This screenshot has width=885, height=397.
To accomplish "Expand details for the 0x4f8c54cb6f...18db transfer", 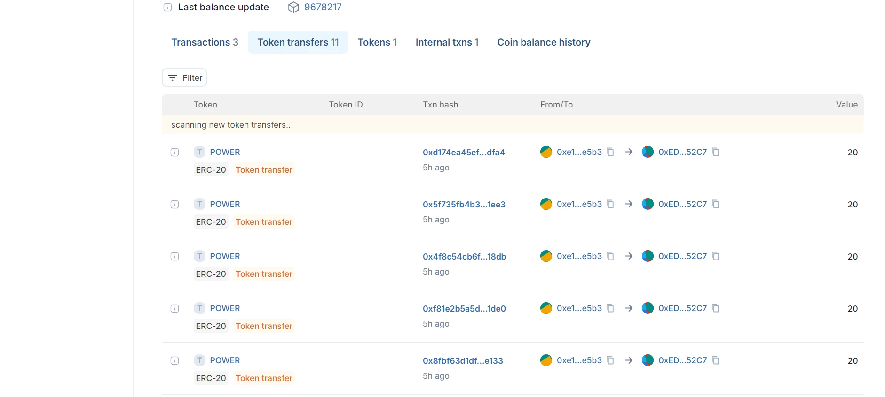I will (x=174, y=256).
